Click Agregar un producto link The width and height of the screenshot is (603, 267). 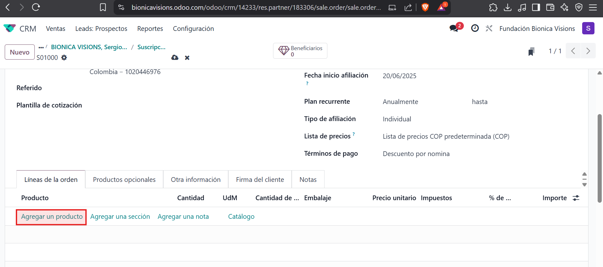(x=52, y=217)
